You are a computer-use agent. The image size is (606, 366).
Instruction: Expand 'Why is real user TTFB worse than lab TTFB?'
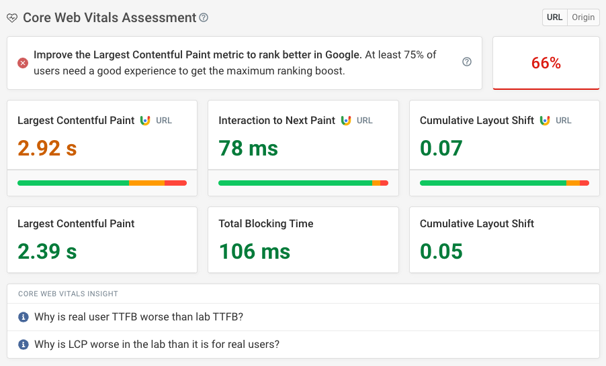(x=138, y=317)
